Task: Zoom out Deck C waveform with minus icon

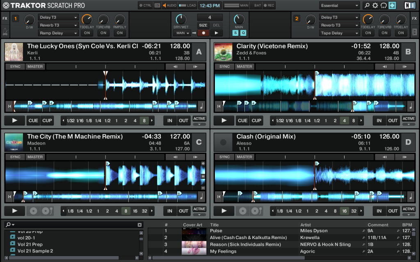Action: pyautogui.click(x=203, y=187)
